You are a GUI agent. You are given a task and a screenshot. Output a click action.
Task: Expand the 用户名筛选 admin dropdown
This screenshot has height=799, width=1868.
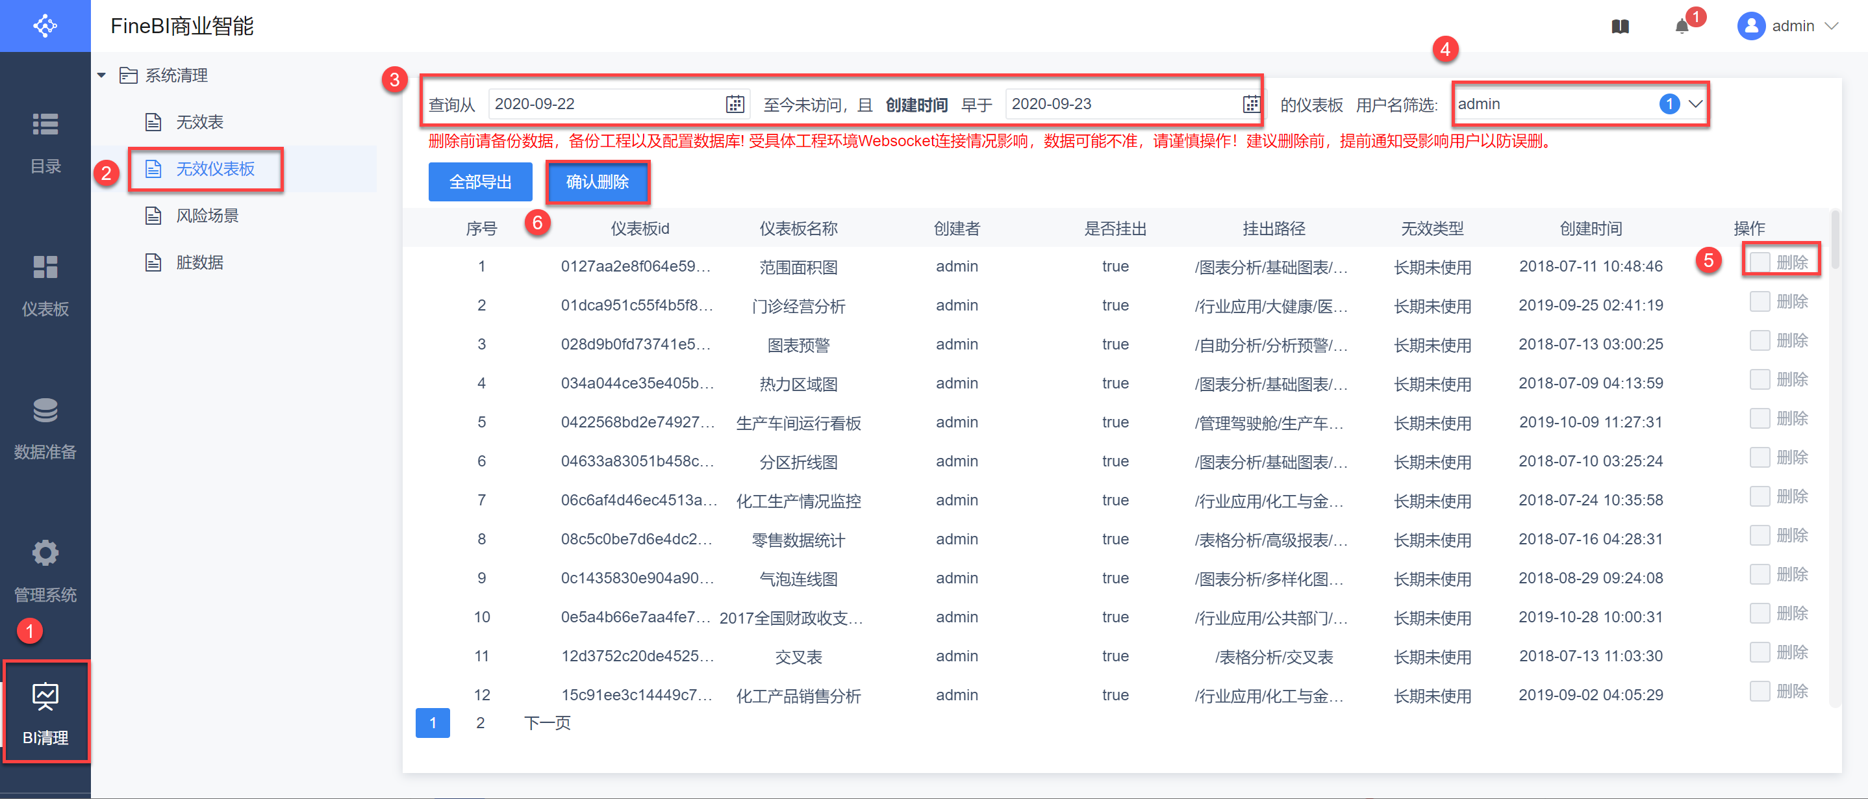[x=1695, y=105]
